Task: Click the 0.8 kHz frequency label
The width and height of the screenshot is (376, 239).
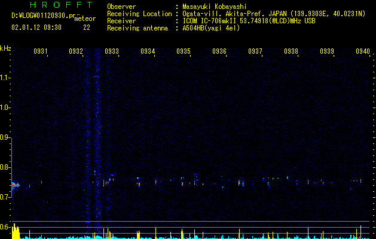Action: [x=5, y=167]
